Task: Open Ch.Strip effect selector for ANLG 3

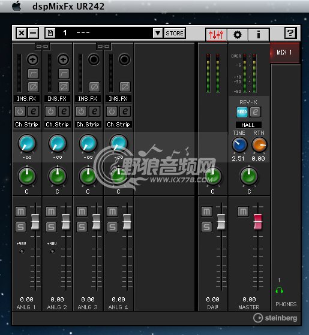Action: (88, 124)
